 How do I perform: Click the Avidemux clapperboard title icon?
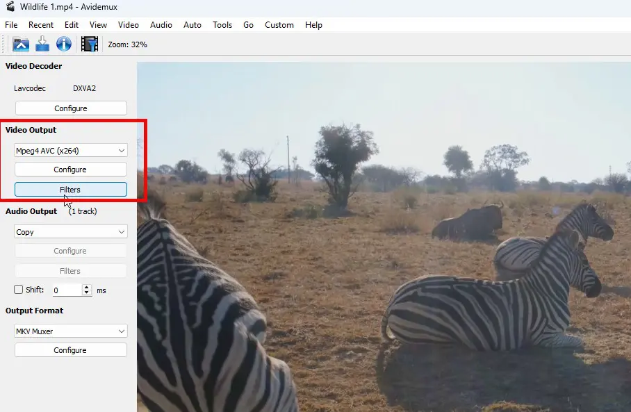tap(10, 8)
